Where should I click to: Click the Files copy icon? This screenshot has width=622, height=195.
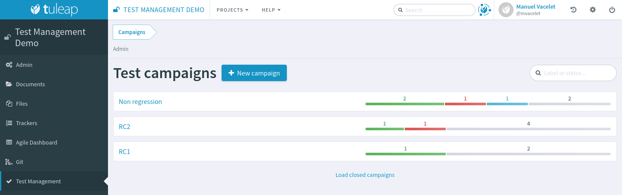pyautogui.click(x=9, y=104)
